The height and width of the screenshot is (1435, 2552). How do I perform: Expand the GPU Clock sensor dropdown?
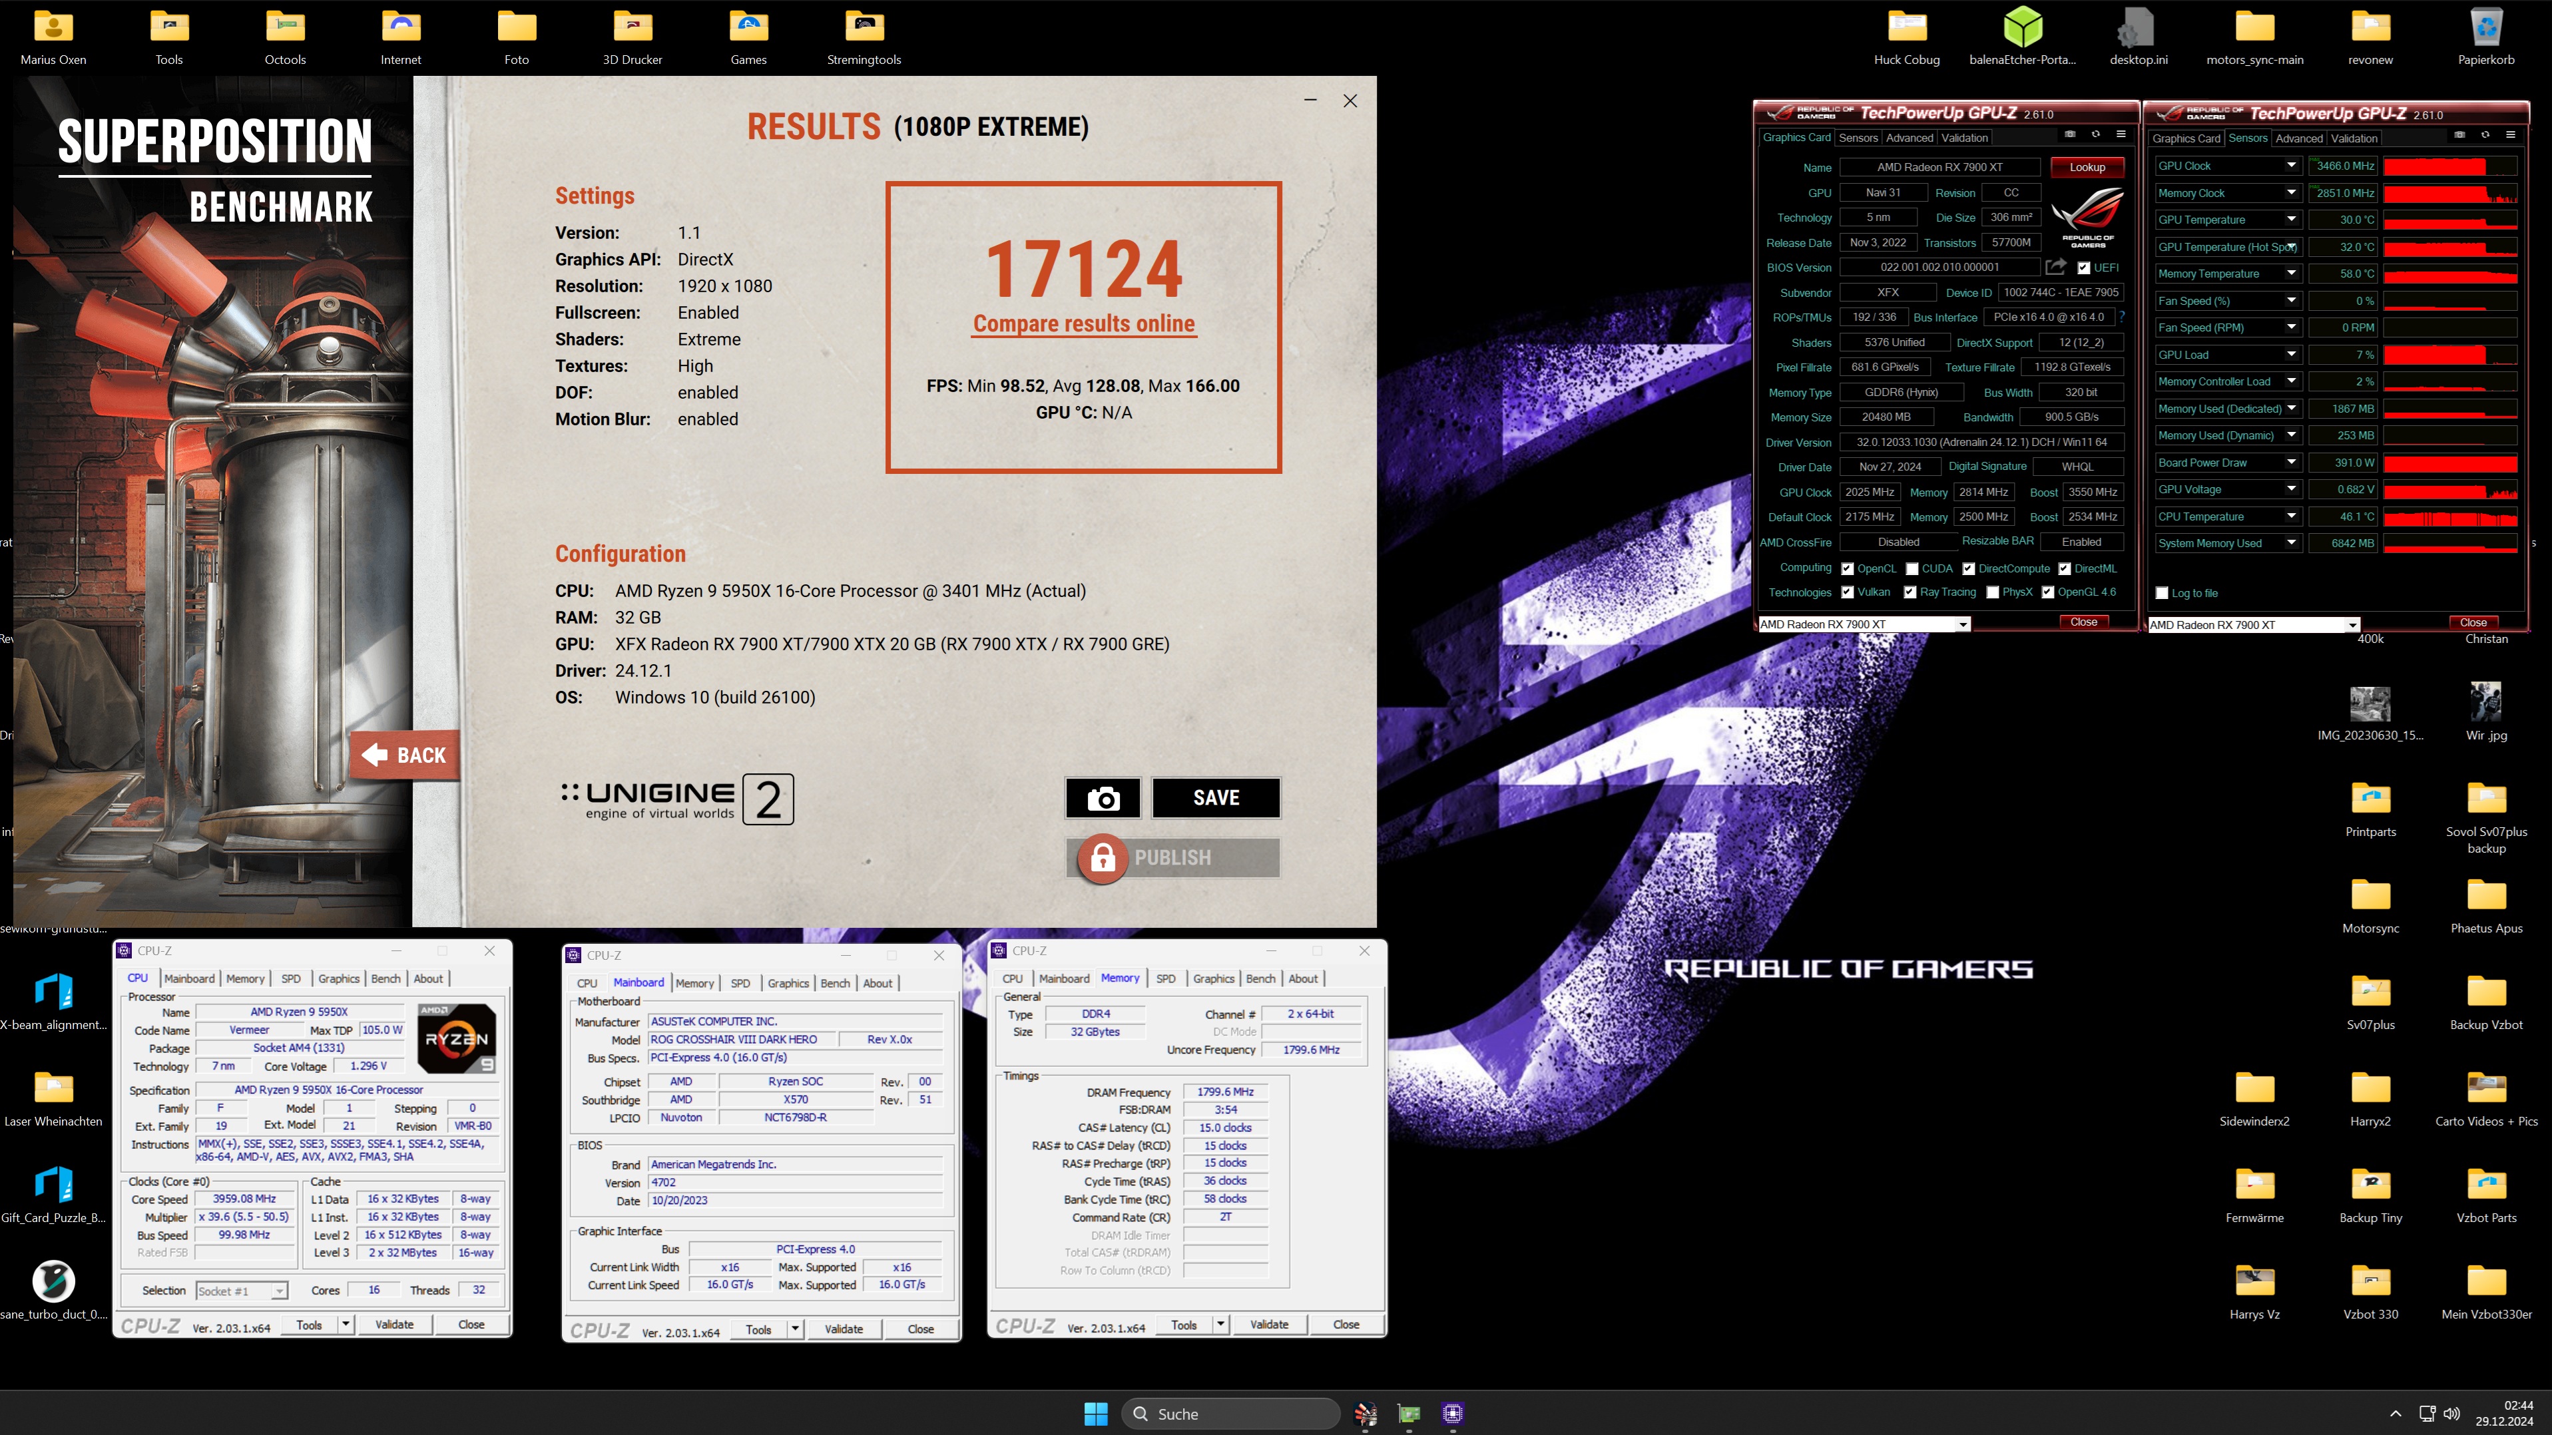click(x=2292, y=165)
